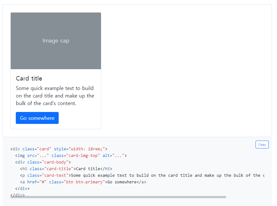Click the code line with btn btn-primary
The image size is (277, 206).
click(x=83, y=182)
